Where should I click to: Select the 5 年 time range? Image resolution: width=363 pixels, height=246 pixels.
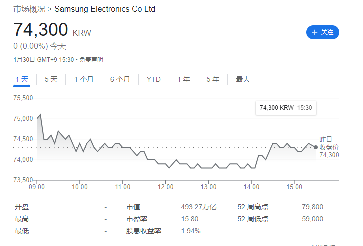pyautogui.click(x=212, y=79)
